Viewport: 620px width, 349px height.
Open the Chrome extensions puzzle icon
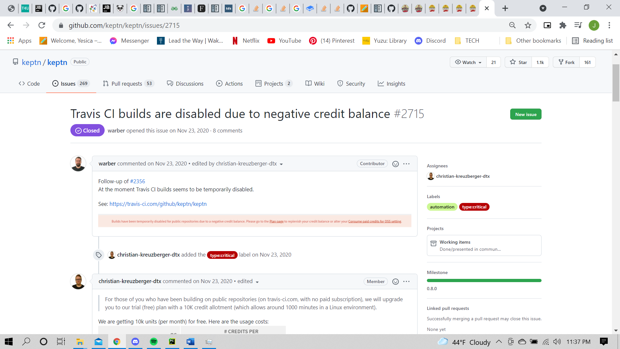[563, 25]
